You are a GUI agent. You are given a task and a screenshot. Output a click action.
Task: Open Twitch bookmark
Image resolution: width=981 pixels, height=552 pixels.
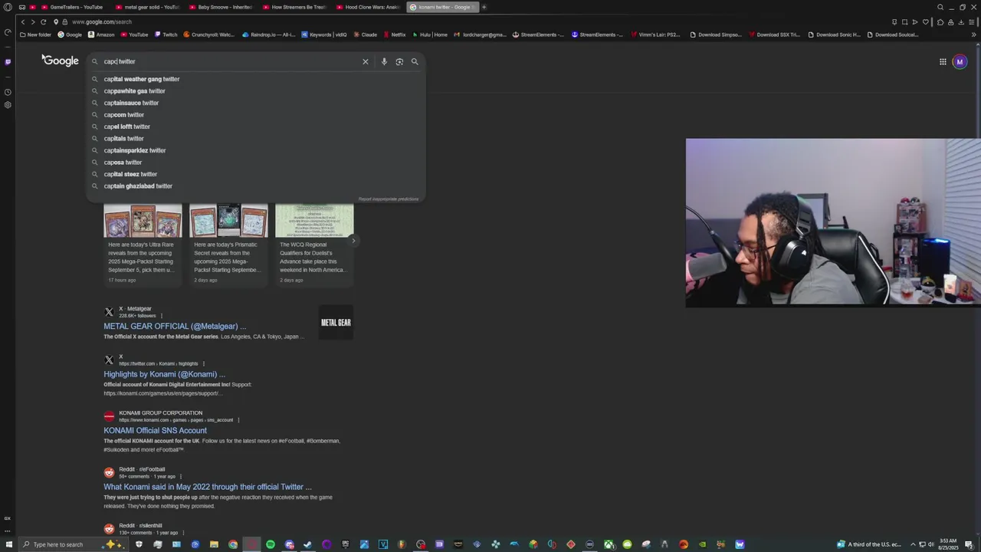coord(166,34)
